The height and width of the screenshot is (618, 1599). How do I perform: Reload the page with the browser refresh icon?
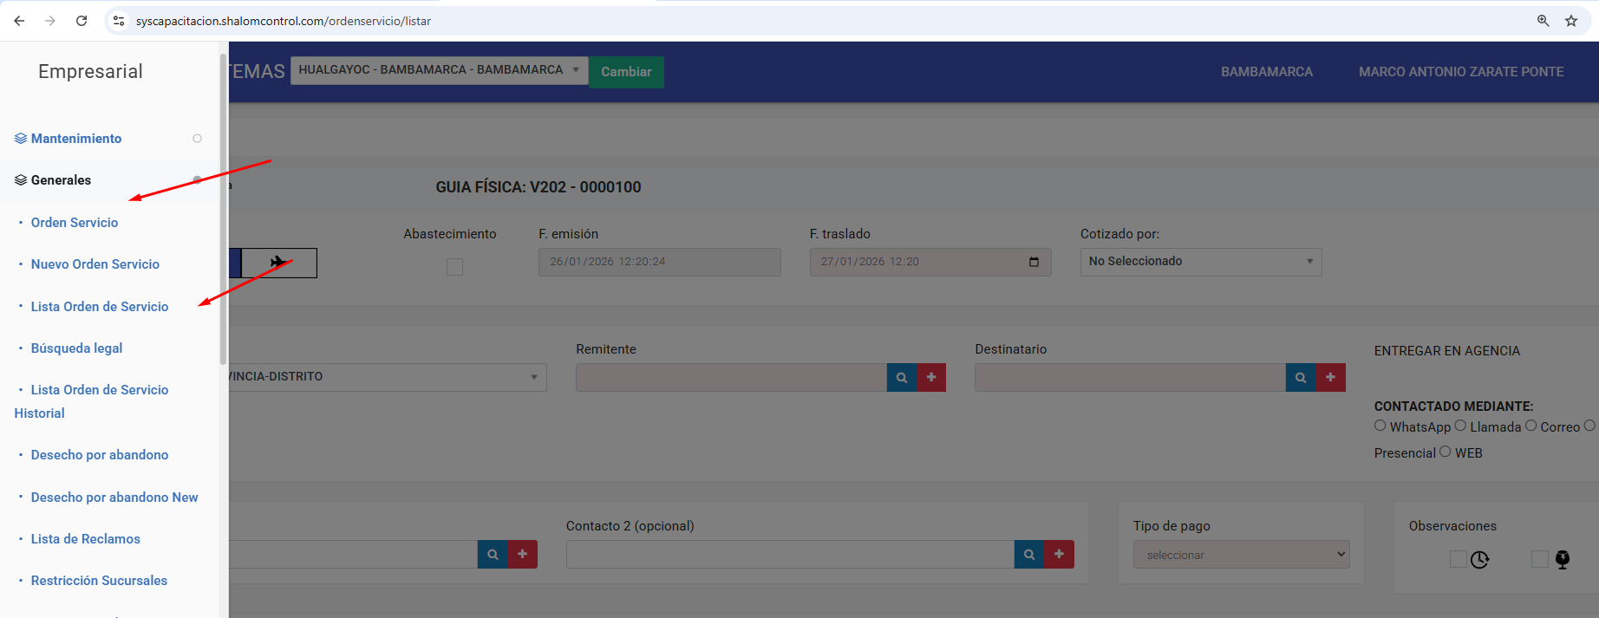coord(82,21)
